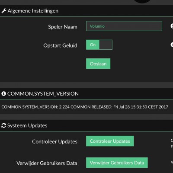This screenshot has width=173, height=173.
Task: Click the Verwijder Gebruikers Data label text
Action: tap(47, 163)
